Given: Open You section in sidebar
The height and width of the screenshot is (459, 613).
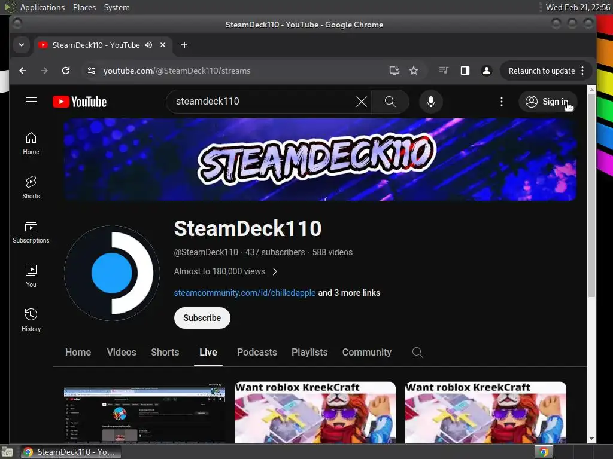Looking at the screenshot, I should [x=31, y=276].
